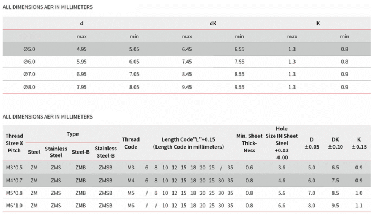
Task: Click the Thread Code header
Action: [131, 143]
